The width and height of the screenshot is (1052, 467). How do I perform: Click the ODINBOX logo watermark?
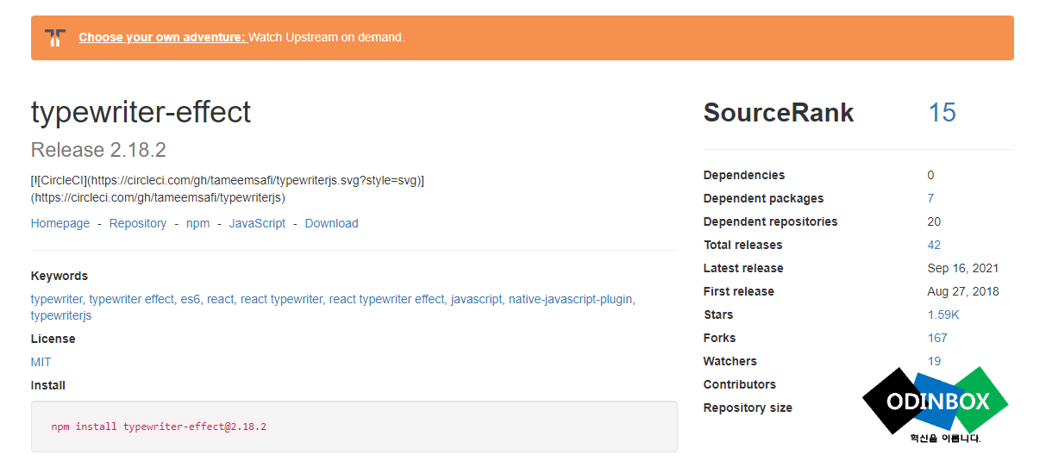[x=936, y=403]
